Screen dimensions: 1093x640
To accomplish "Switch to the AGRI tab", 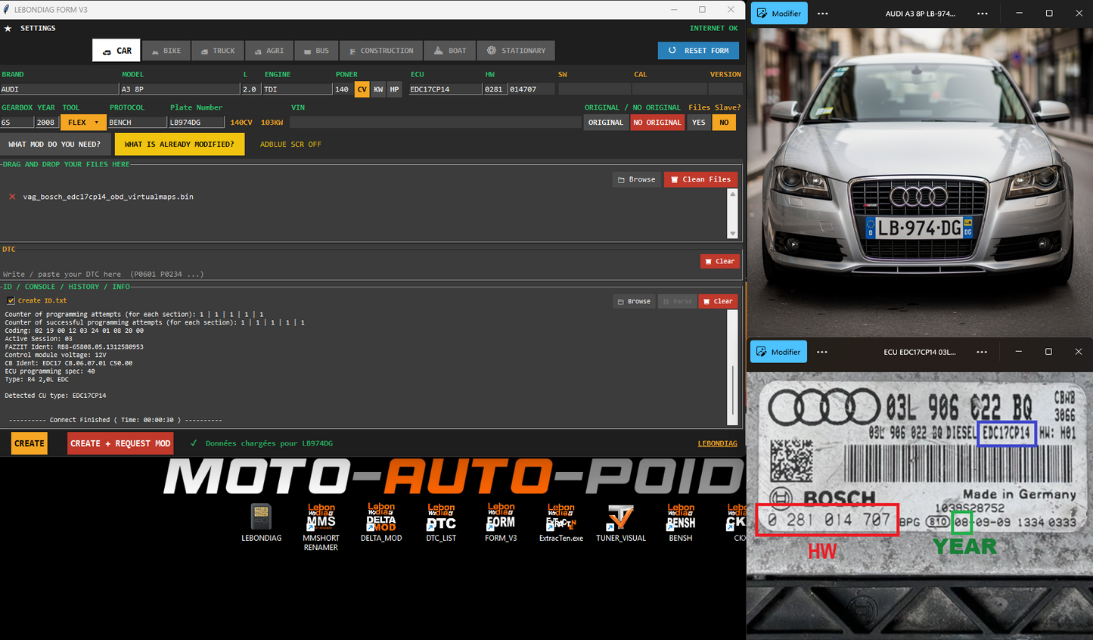I will 269,51.
